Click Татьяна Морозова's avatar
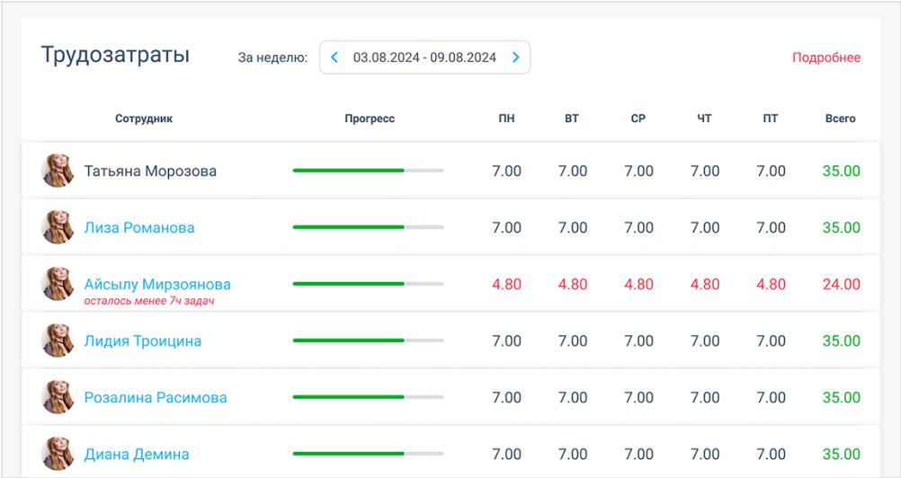Viewport: 901px width, 478px height. click(x=58, y=171)
